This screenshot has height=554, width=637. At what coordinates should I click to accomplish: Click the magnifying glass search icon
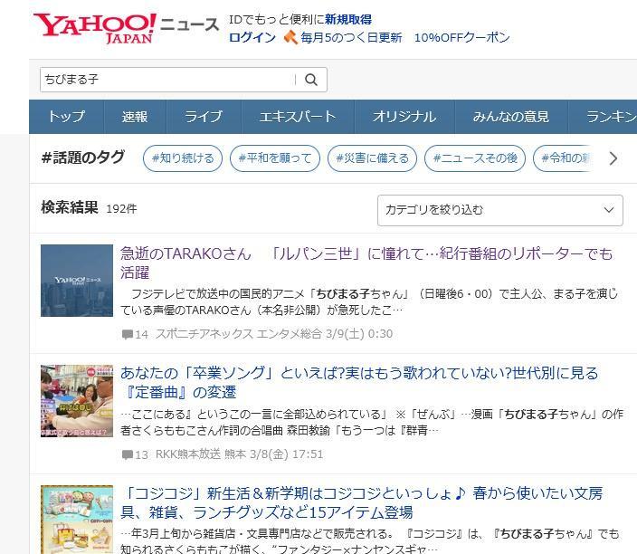(x=310, y=80)
